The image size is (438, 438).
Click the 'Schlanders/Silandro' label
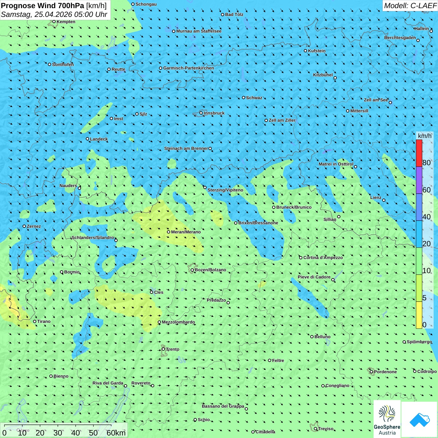click(93, 237)
